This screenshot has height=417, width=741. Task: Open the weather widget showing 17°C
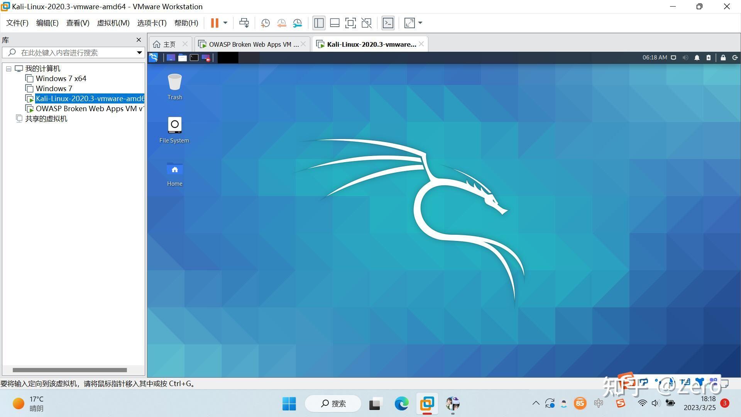pos(29,404)
